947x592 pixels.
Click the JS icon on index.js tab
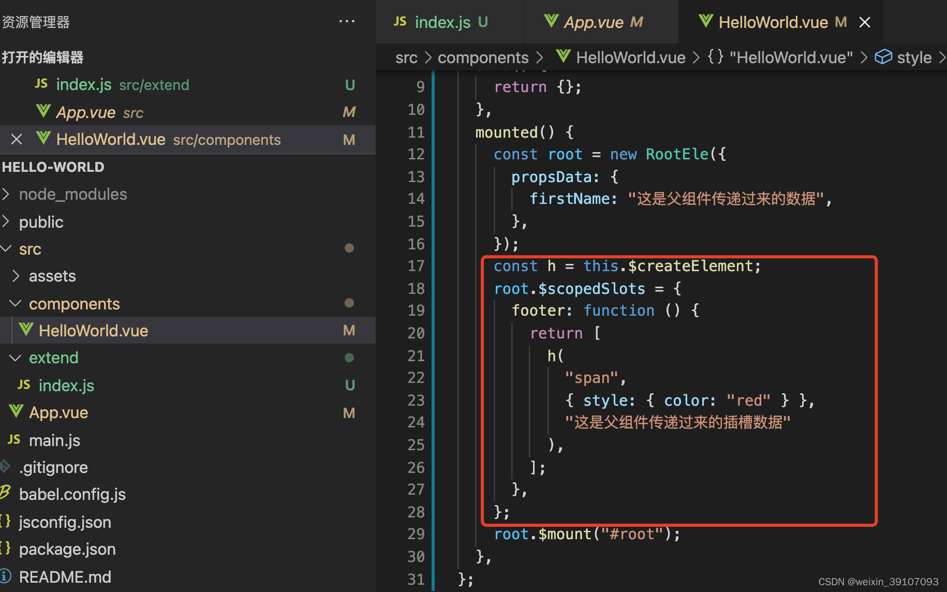[x=399, y=21]
